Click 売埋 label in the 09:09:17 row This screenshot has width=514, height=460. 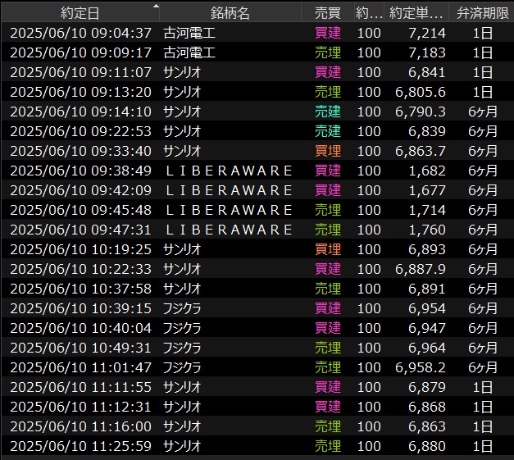pos(328,52)
